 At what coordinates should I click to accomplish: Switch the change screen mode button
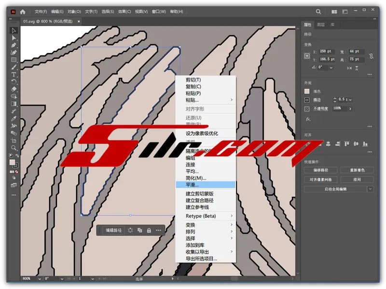(x=14, y=185)
